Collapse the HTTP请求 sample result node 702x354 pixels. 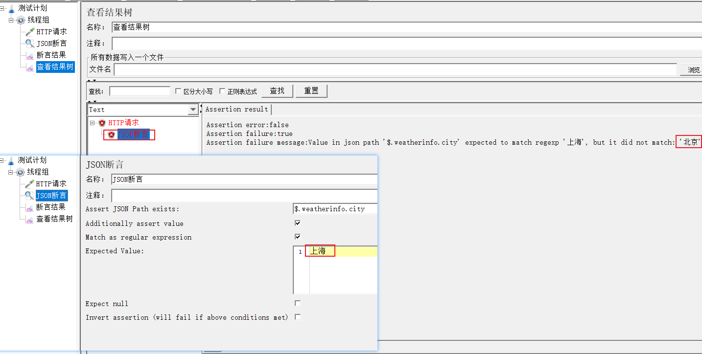[x=93, y=123]
